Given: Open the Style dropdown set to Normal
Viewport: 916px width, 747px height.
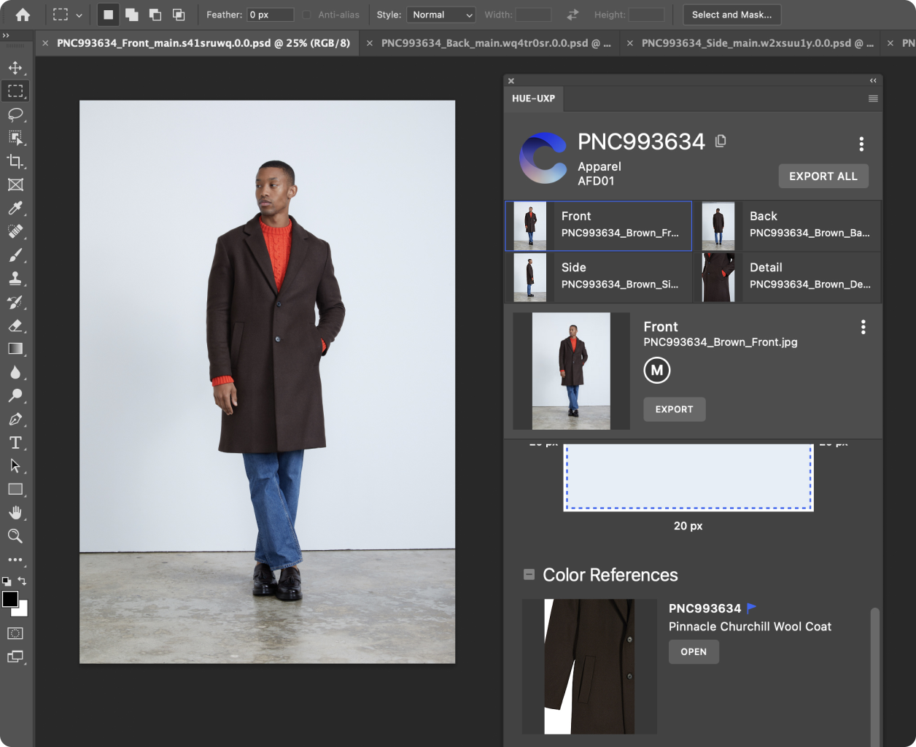Looking at the screenshot, I should click(x=440, y=15).
